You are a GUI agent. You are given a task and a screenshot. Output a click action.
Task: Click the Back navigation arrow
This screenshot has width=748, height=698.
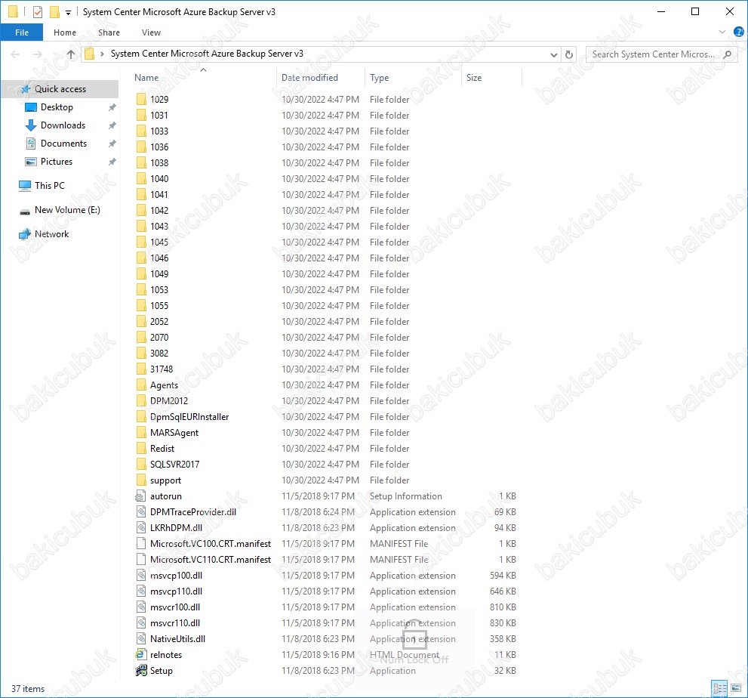[x=15, y=54]
